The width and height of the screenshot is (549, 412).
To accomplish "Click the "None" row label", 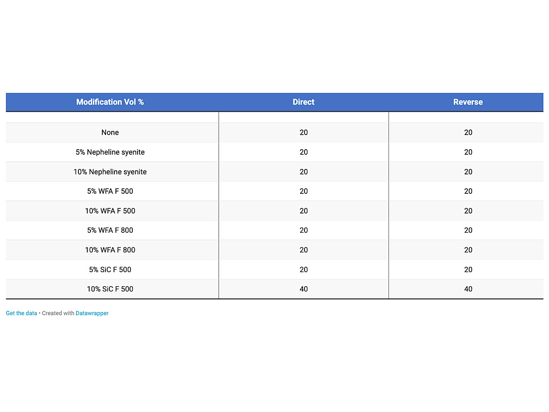I will tap(110, 133).
